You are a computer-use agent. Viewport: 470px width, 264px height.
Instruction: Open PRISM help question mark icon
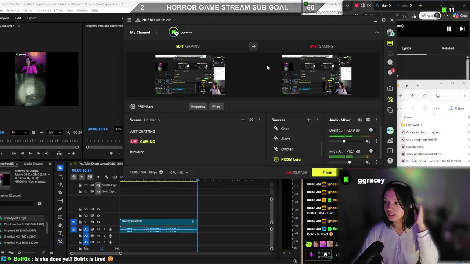390,161
